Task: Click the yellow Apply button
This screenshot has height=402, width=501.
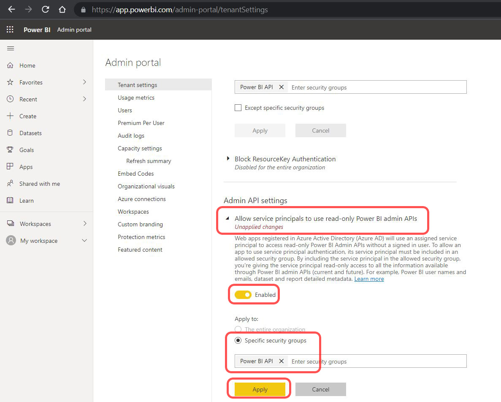Action: 260,389
